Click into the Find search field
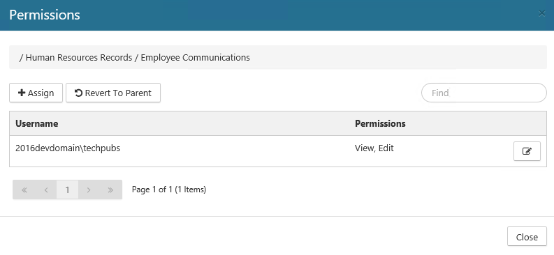 click(484, 93)
